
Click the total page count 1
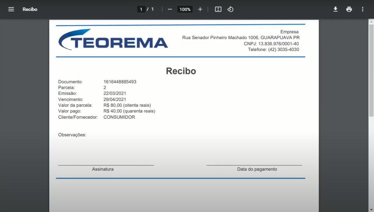(x=152, y=9)
